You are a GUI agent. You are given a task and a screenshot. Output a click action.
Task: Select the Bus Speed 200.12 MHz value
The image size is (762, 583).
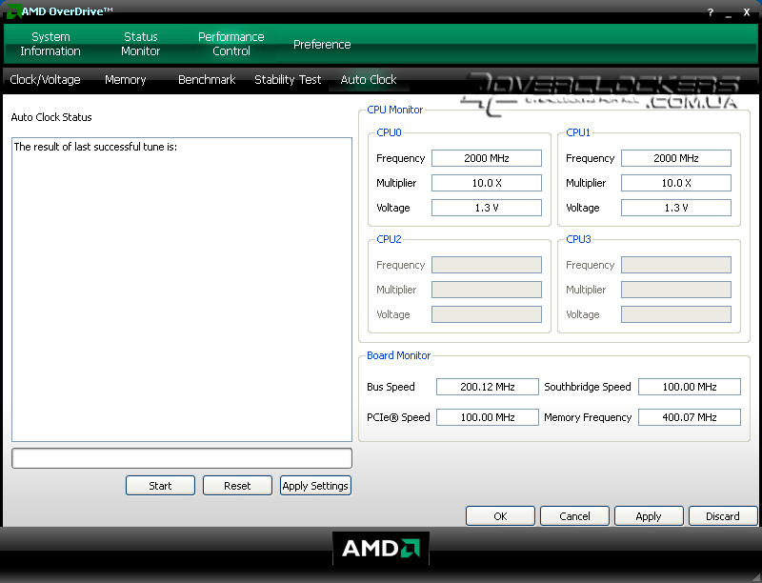click(488, 387)
